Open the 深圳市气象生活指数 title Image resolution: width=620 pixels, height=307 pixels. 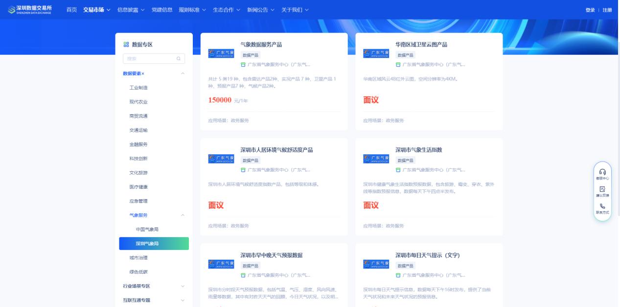pos(419,150)
